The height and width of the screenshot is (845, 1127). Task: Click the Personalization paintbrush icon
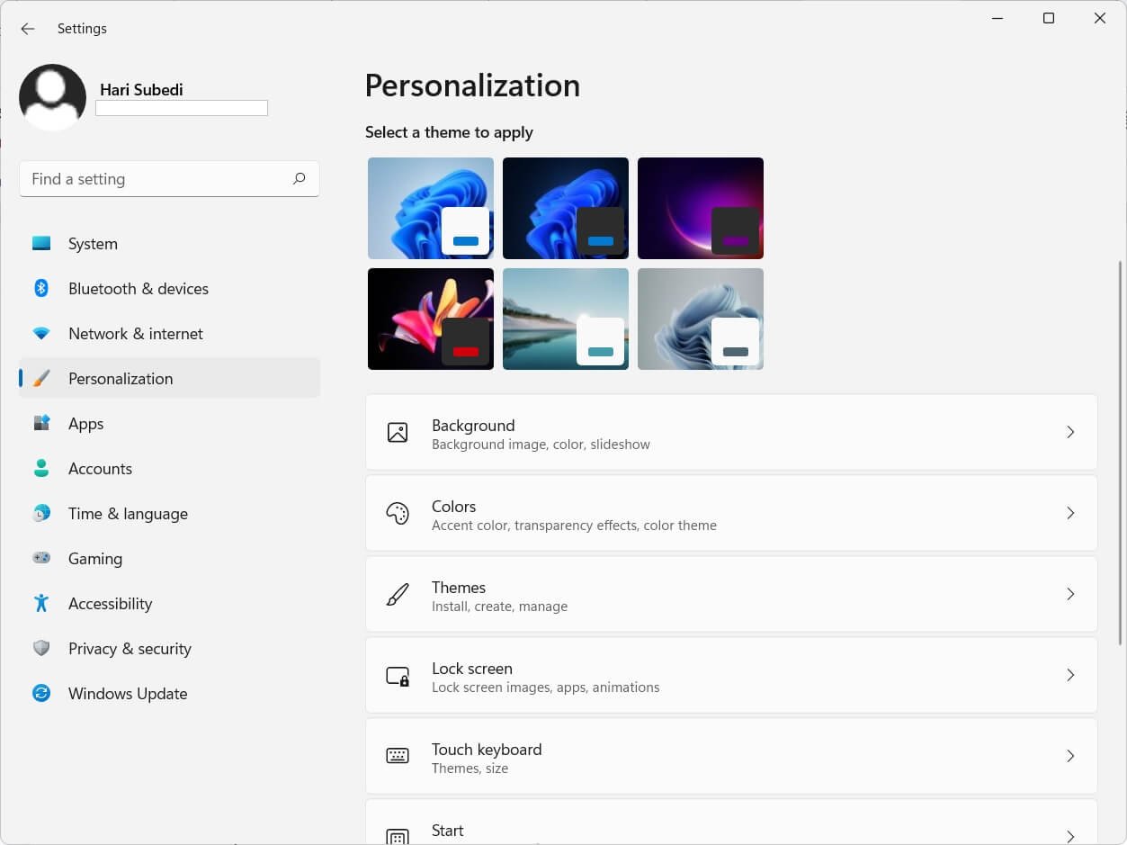pyautogui.click(x=41, y=378)
